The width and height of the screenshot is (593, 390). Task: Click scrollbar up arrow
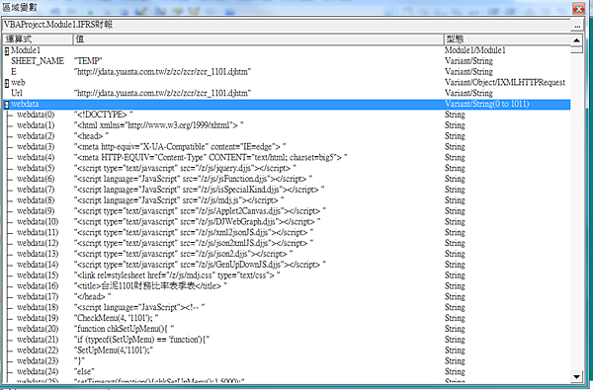tap(576, 39)
